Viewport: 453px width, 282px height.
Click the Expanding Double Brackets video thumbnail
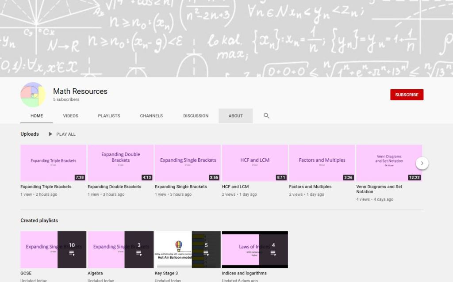[120, 163]
